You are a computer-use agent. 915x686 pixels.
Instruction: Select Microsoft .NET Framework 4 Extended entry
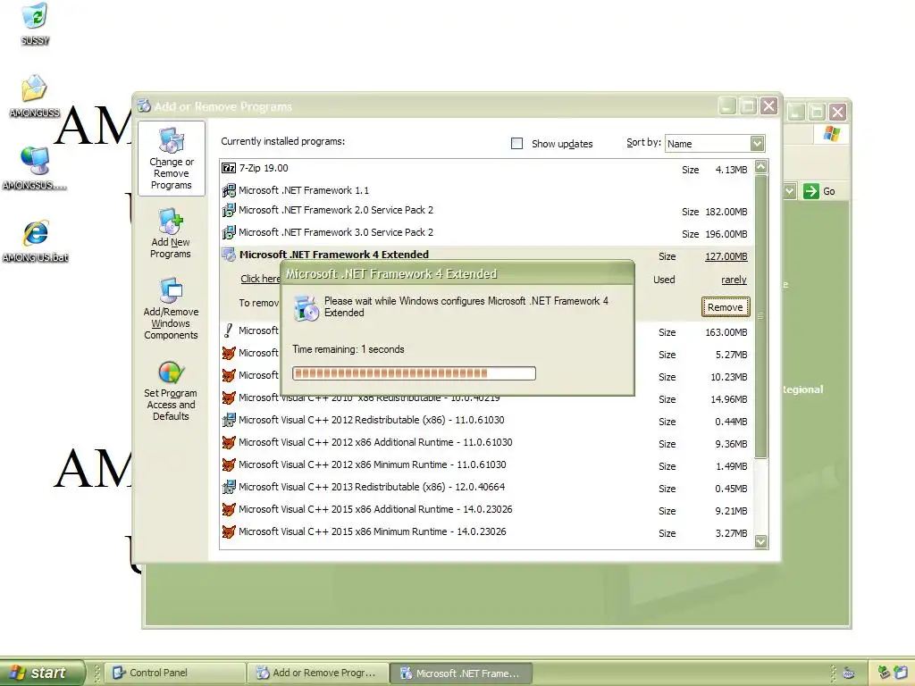click(334, 255)
